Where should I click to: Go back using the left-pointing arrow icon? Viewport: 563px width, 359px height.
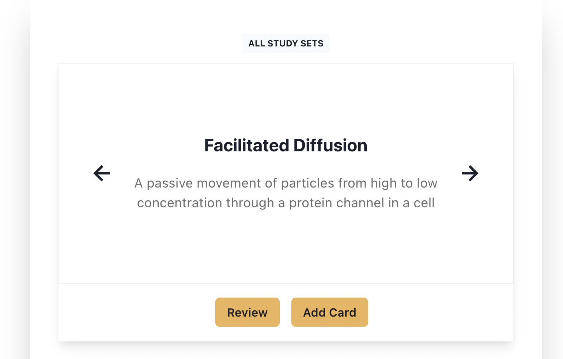coord(102,173)
